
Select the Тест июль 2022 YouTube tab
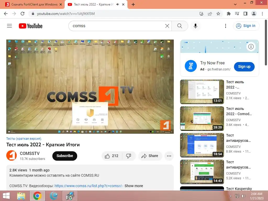(x=93, y=4)
